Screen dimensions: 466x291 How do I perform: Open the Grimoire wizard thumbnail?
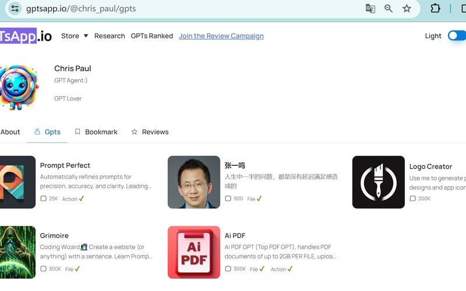click(x=17, y=253)
